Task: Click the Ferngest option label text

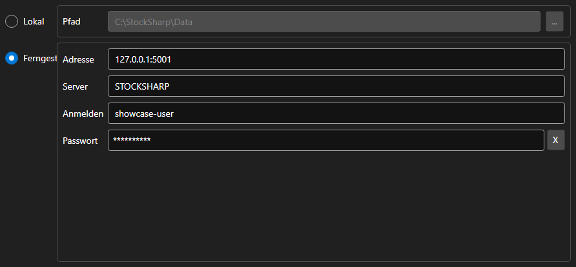Action: click(40, 58)
